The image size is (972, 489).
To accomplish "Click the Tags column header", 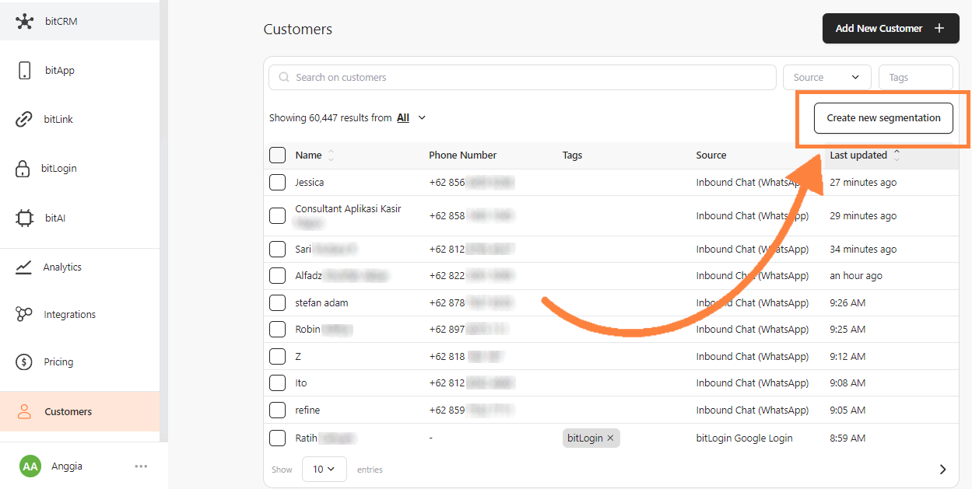I will point(572,155).
